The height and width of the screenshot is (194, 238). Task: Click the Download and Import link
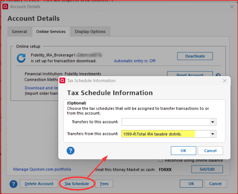pos(41,88)
